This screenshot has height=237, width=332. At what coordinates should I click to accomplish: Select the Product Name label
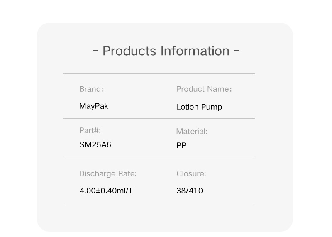tap(204, 89)
